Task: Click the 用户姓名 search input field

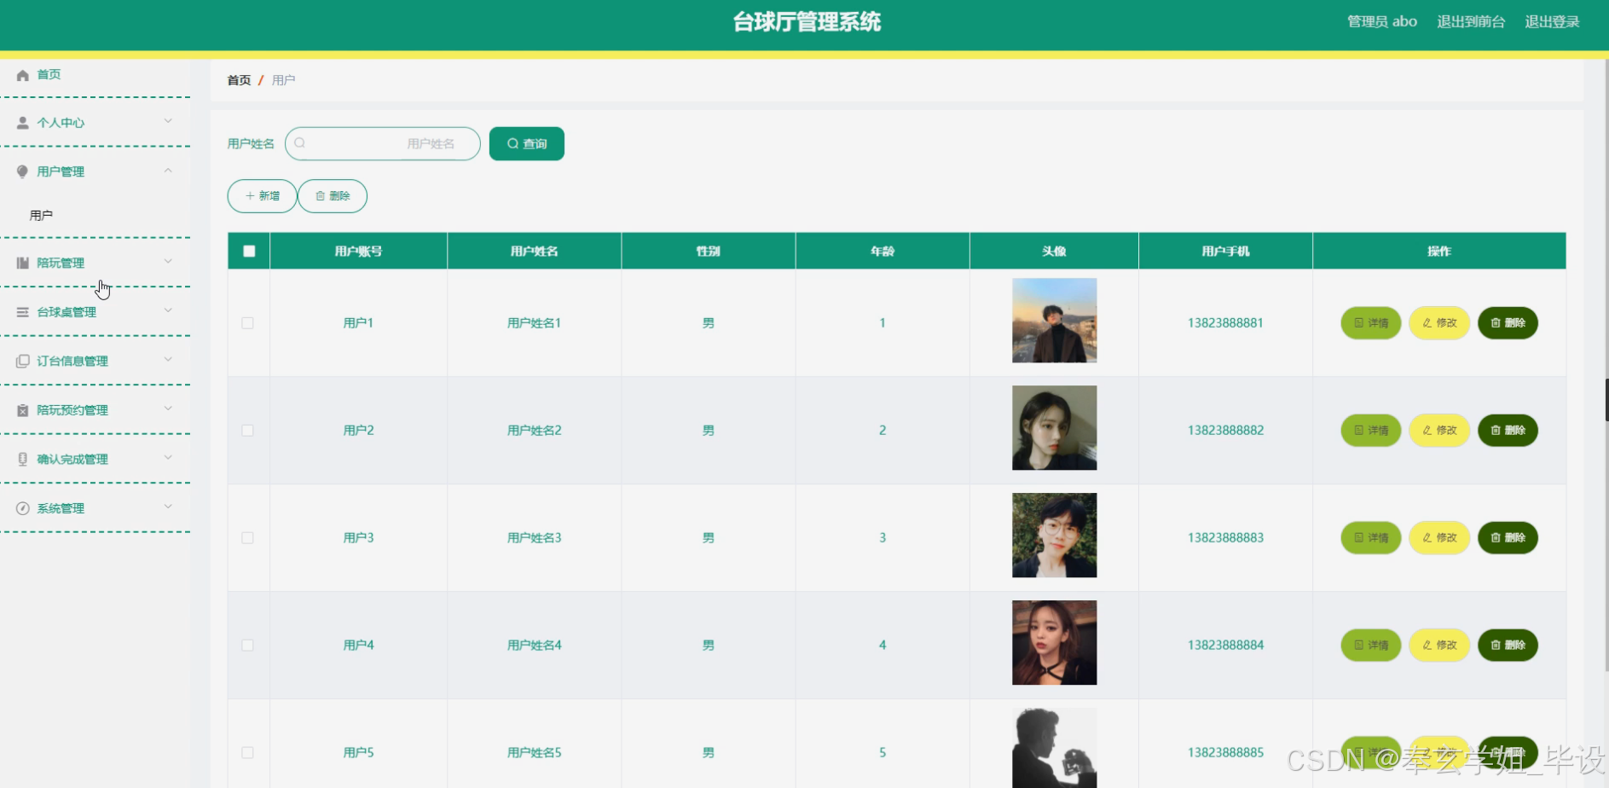Action: point(382,143)
